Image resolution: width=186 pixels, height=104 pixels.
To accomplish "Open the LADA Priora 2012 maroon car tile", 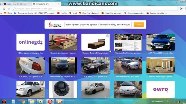I will click(x=96, y=66).
